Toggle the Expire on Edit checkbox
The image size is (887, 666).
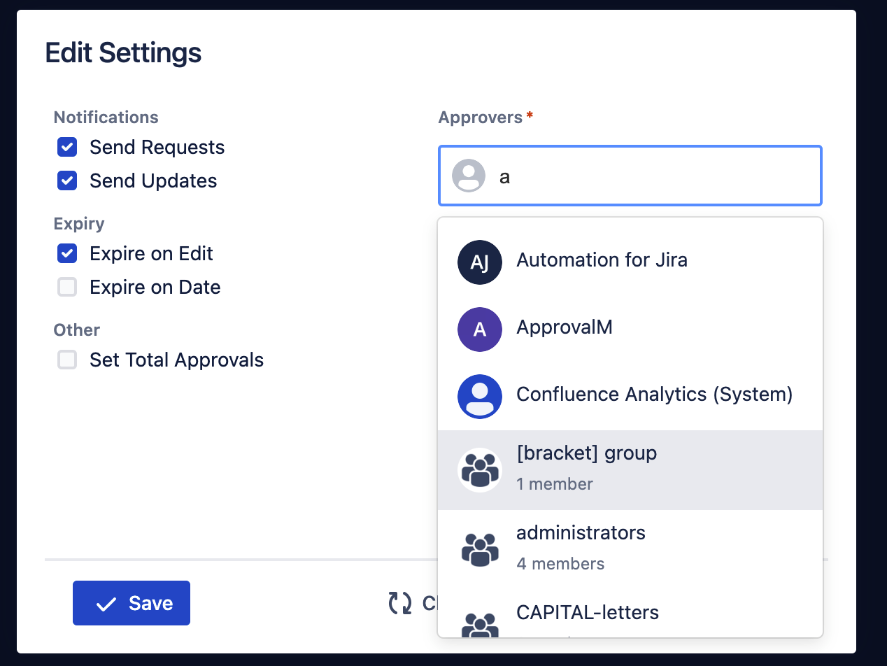coord(67,254)
